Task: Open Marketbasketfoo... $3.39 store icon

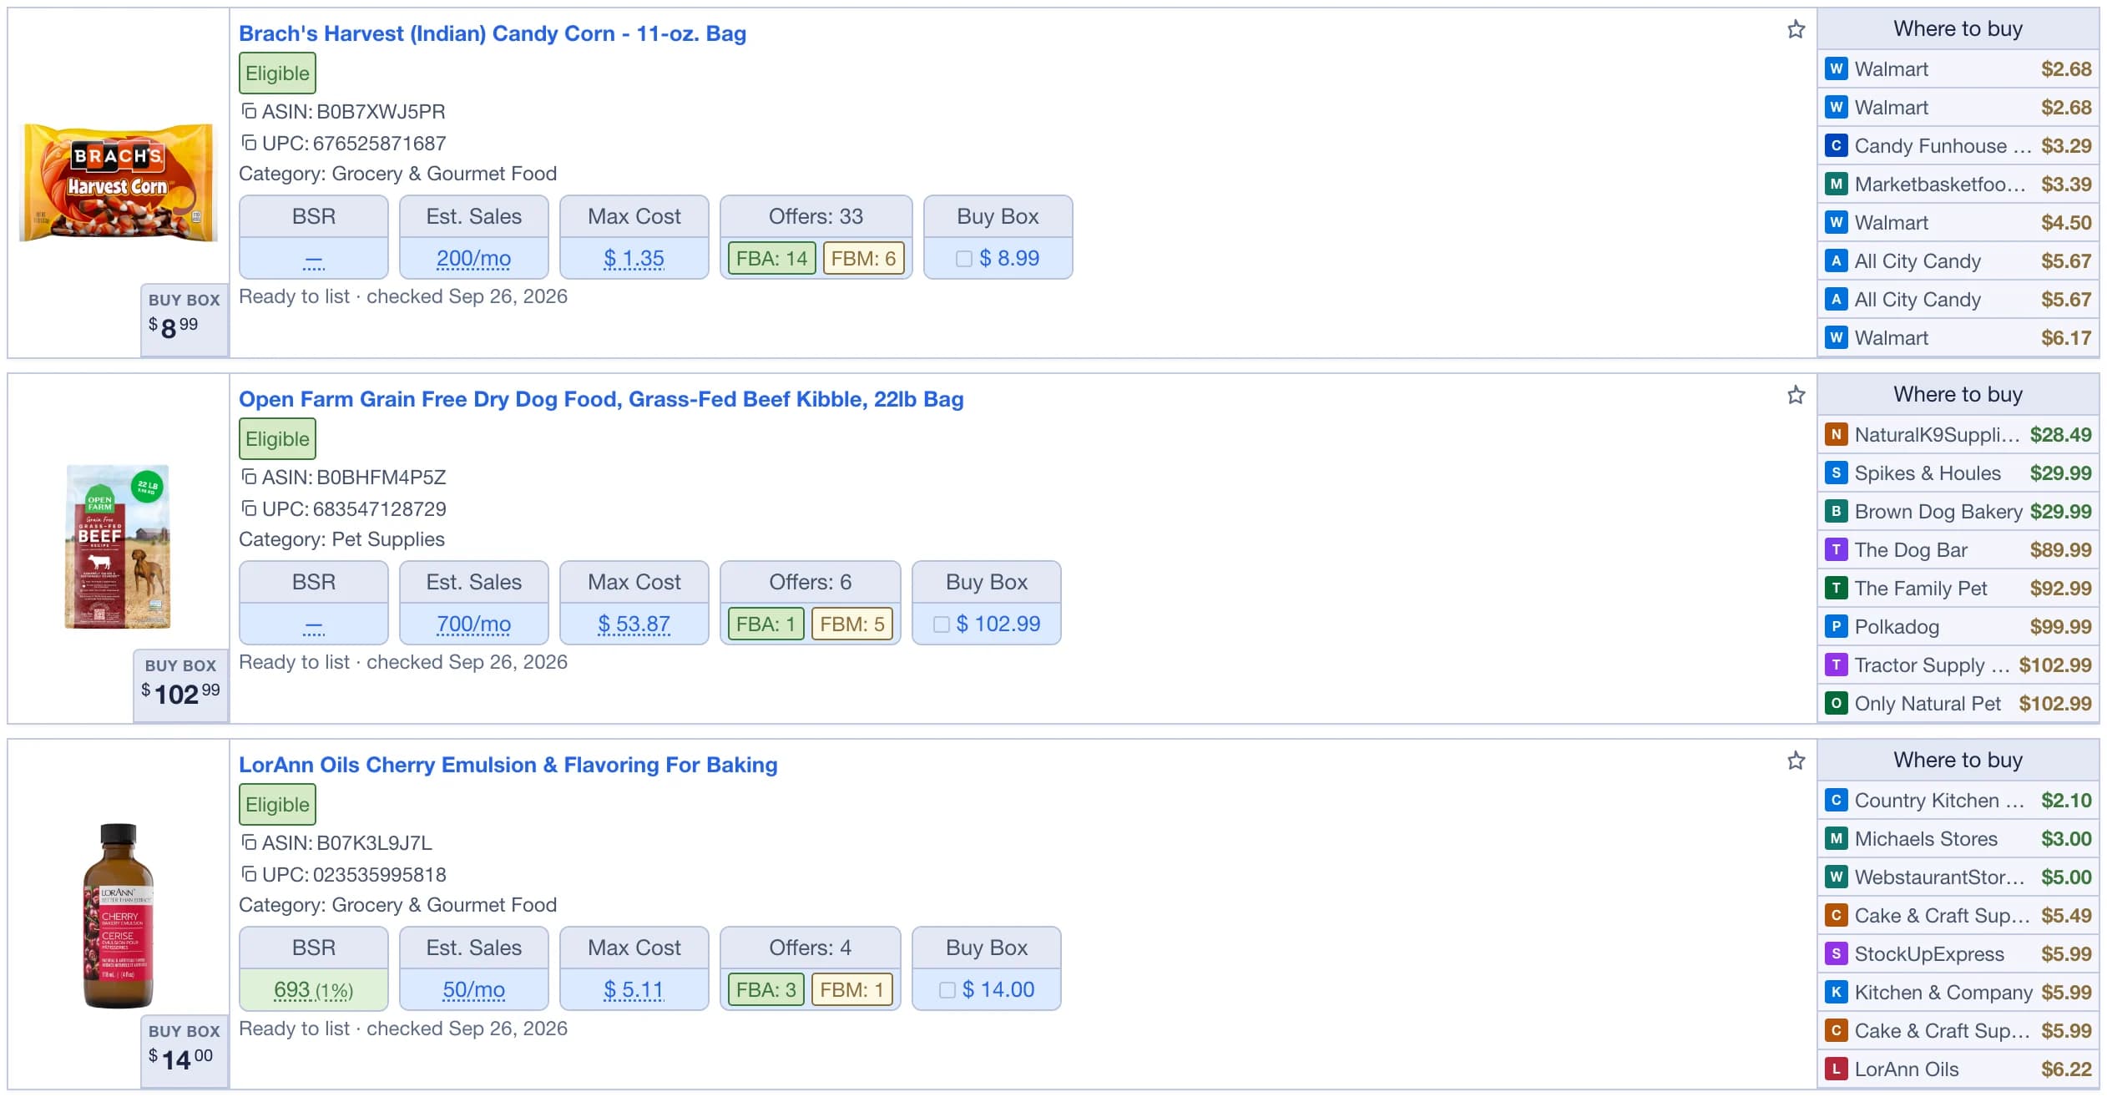Action: (x=1836, y=184)
